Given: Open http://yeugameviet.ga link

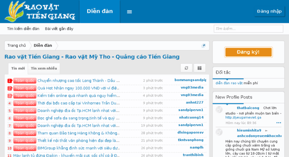Looking at the screenshot, I should coord(243,117).
